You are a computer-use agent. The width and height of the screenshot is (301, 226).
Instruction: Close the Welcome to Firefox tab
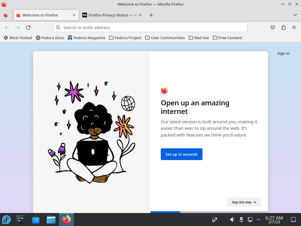(x=74, y=15)
